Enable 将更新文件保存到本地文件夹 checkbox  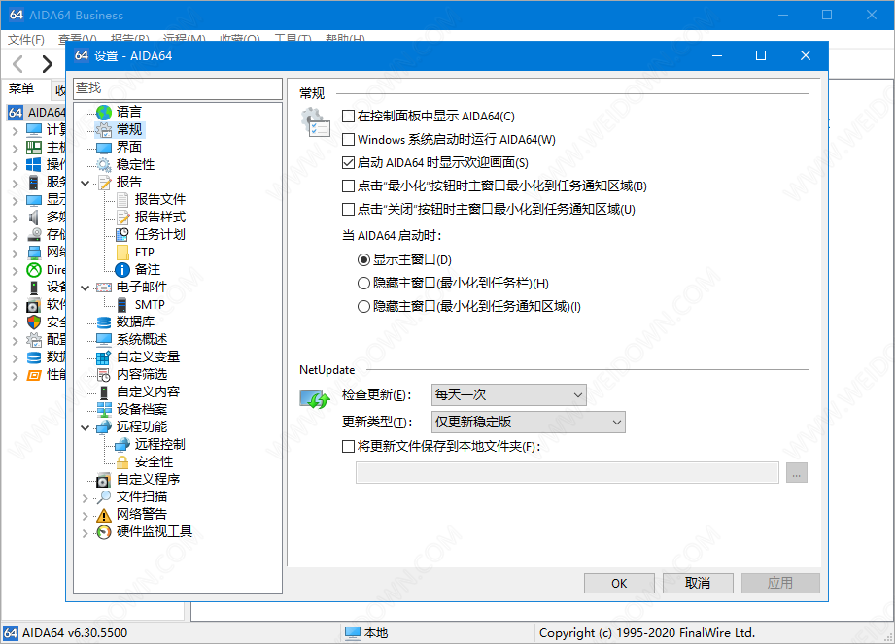pos(348,447)
